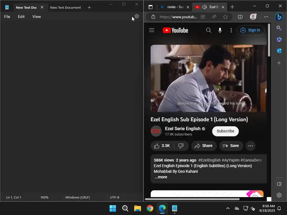This screenshot has width=287, height=215.
Task: Open Outlook in the Edge sidebar
Action: pos(279,51)
